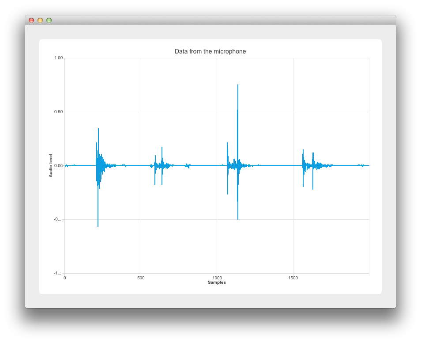This screenshot has width=421, height=343.
Task: Click the green zoom window button
Action: click(x=50, y=20)
